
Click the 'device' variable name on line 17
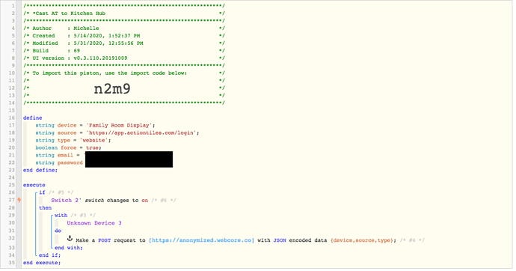pyautogui.click(x=67, y=126)
